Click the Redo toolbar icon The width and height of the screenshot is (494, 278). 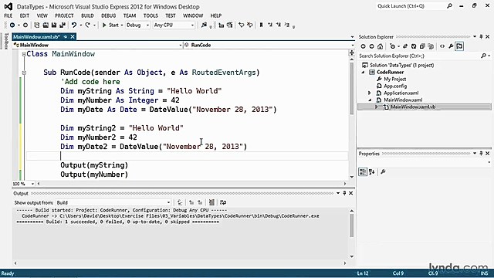(87, 25)
